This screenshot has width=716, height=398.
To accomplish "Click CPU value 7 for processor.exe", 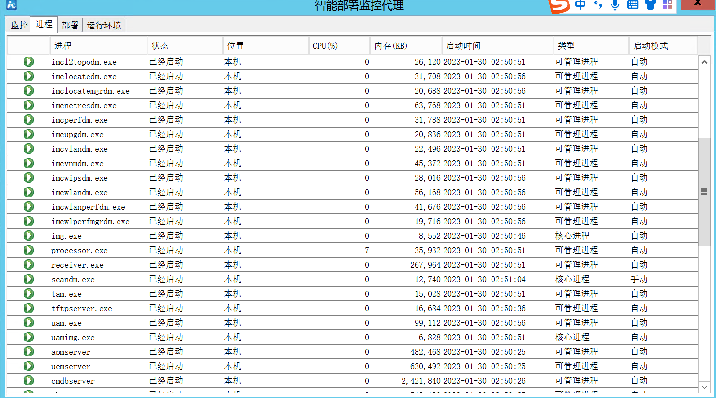I will [367, 250].
